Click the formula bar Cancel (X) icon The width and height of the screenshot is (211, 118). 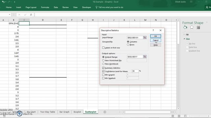pos(19,15)
